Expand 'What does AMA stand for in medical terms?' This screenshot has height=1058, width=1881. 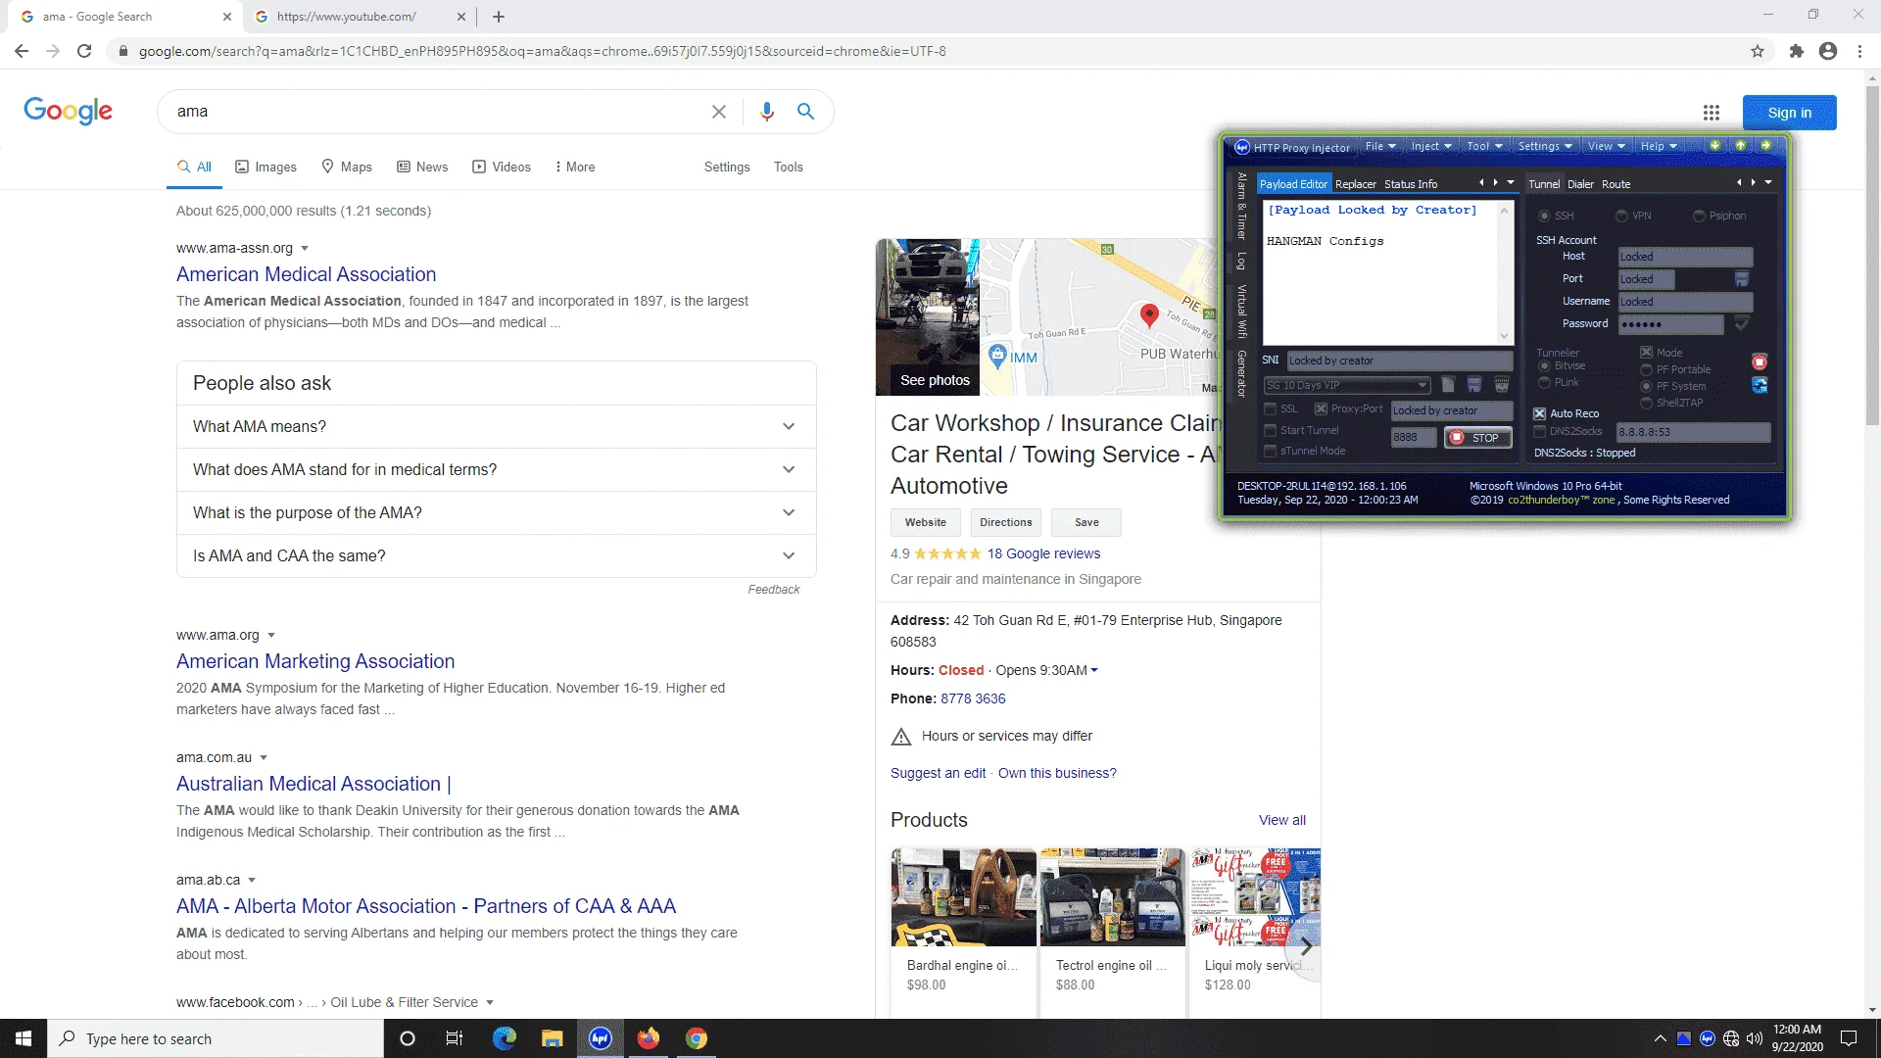pyautogui.click(x=497, y=470)
